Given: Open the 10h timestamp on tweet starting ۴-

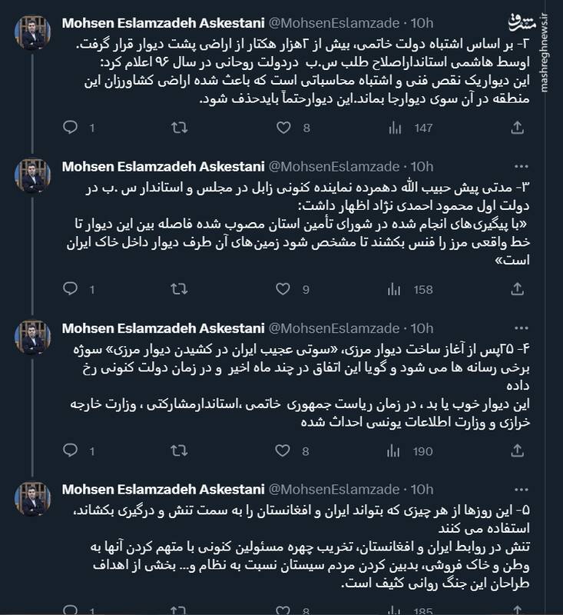Looking at the screenshot, I should point(423,328).
